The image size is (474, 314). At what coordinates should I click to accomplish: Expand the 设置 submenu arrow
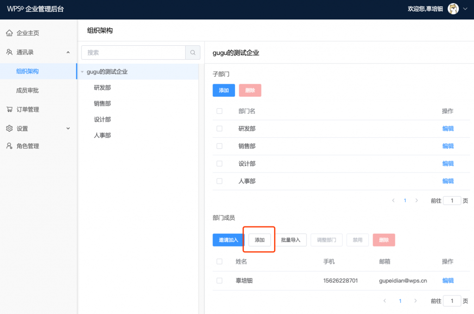tap(68, 129)
